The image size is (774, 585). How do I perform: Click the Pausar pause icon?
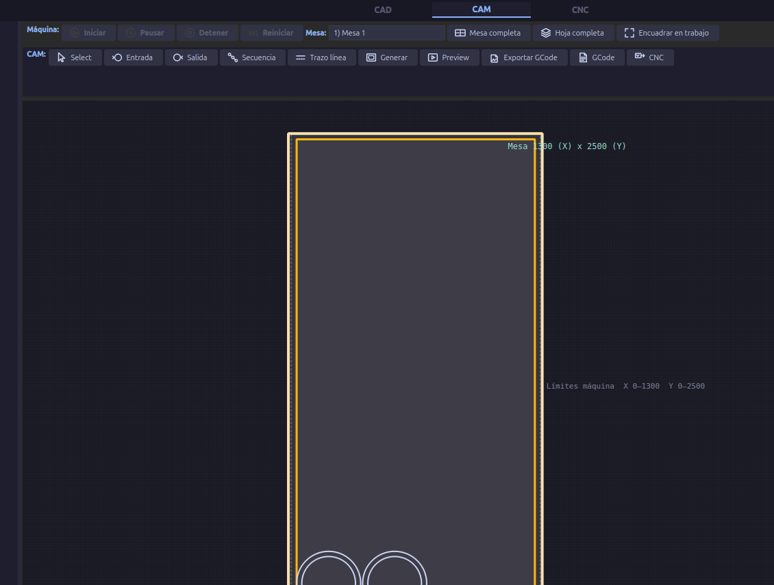point(131,33)
